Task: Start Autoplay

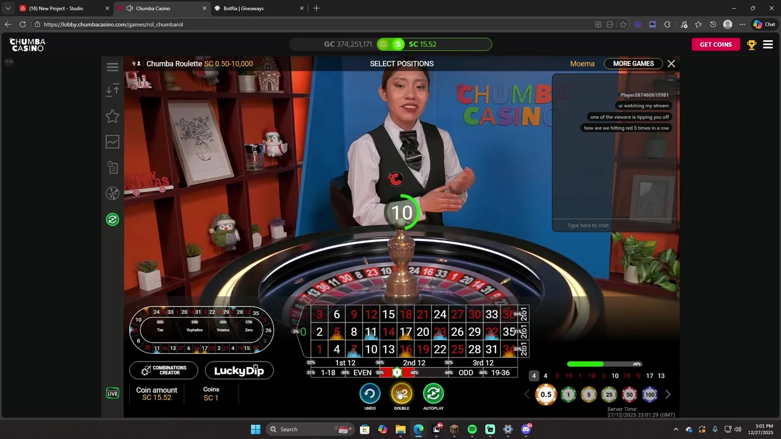Action: pyautogui.click(x=433, y=394)
